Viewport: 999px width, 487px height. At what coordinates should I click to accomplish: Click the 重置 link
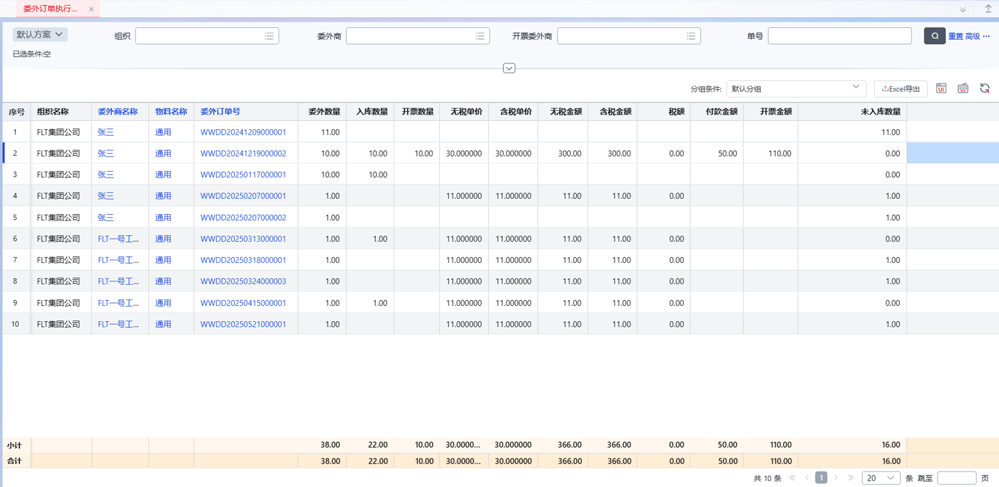(x=956, y=36)
